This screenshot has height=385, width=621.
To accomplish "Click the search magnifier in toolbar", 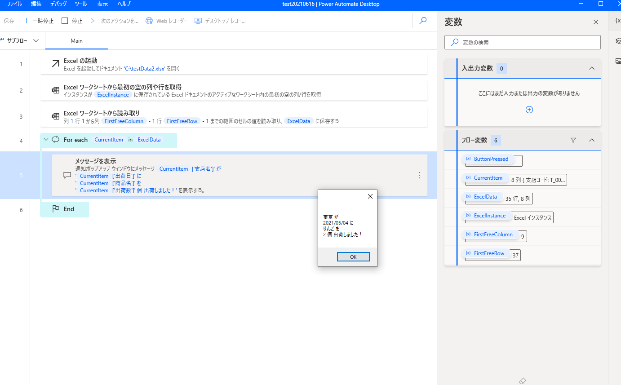I will (x=423, y=21).
